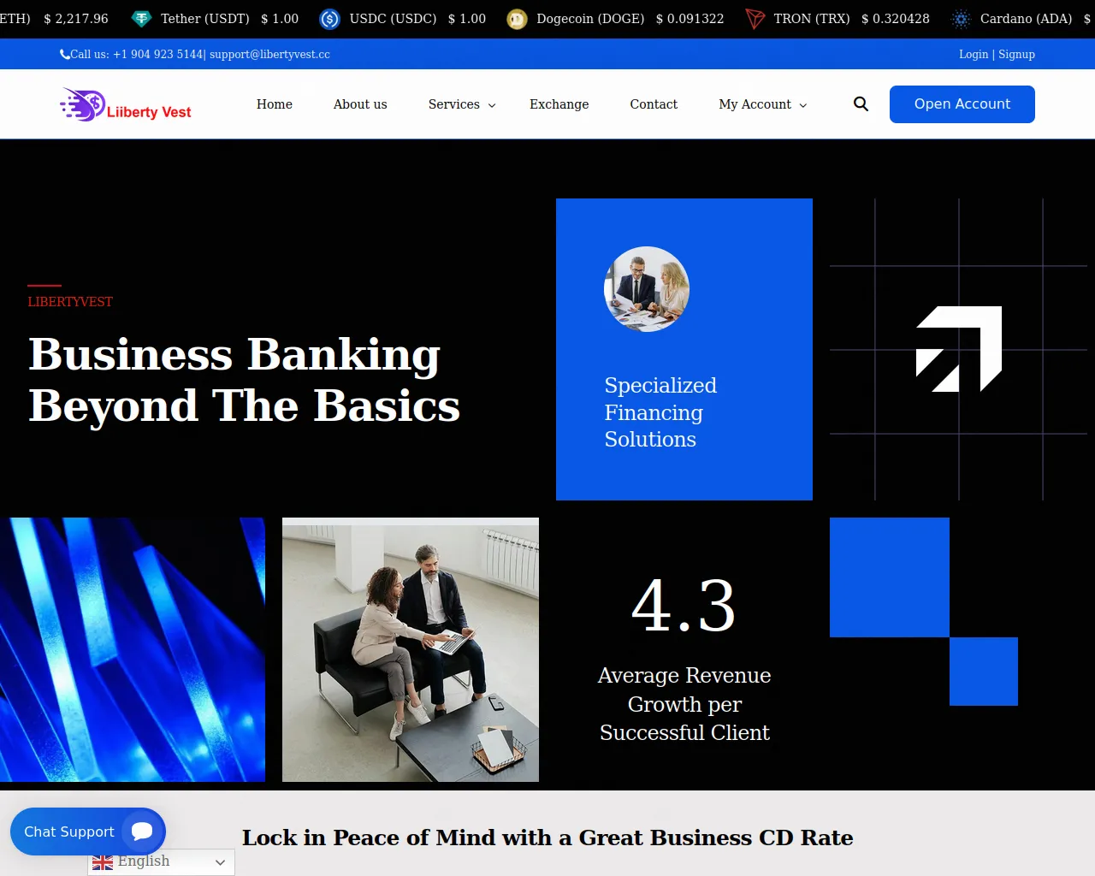The width and height of the screenshot is (1095, 876).
Task: Click the TRON icon in ticker
Action: pyautogui.click(x=755, y=19)
